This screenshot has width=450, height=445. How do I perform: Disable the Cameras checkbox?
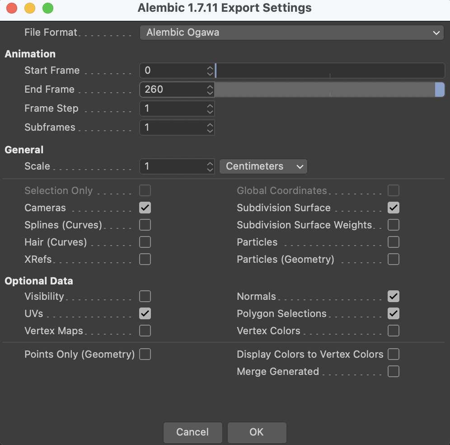click(145, 208)
